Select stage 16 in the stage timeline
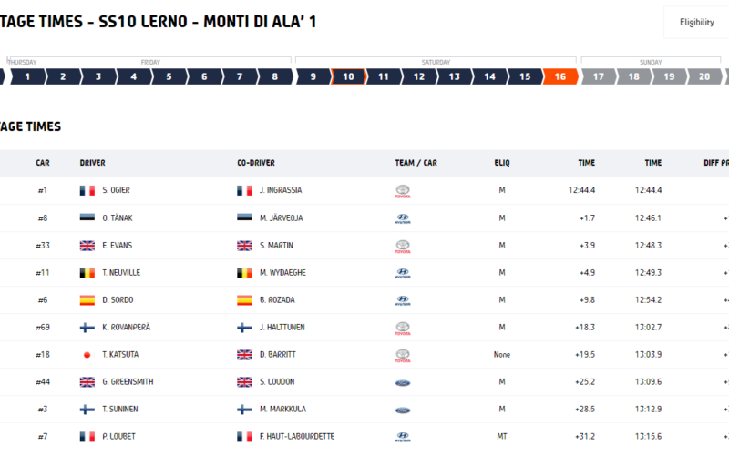The image size is (729, 455). click(x=560, y=76)
